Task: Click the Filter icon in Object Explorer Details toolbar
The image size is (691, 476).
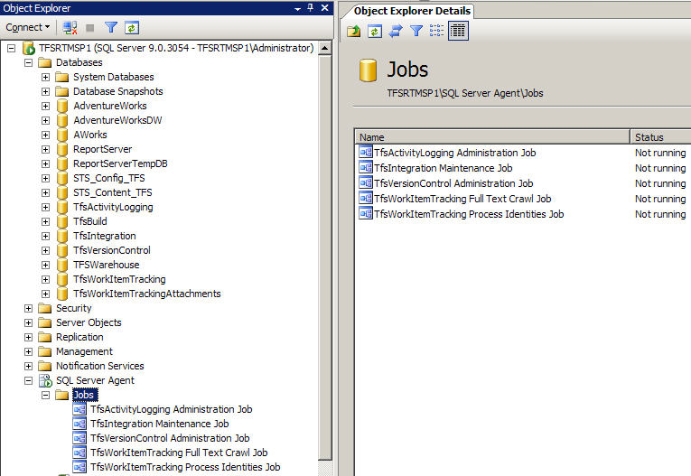Action: [x=416, y=31]
